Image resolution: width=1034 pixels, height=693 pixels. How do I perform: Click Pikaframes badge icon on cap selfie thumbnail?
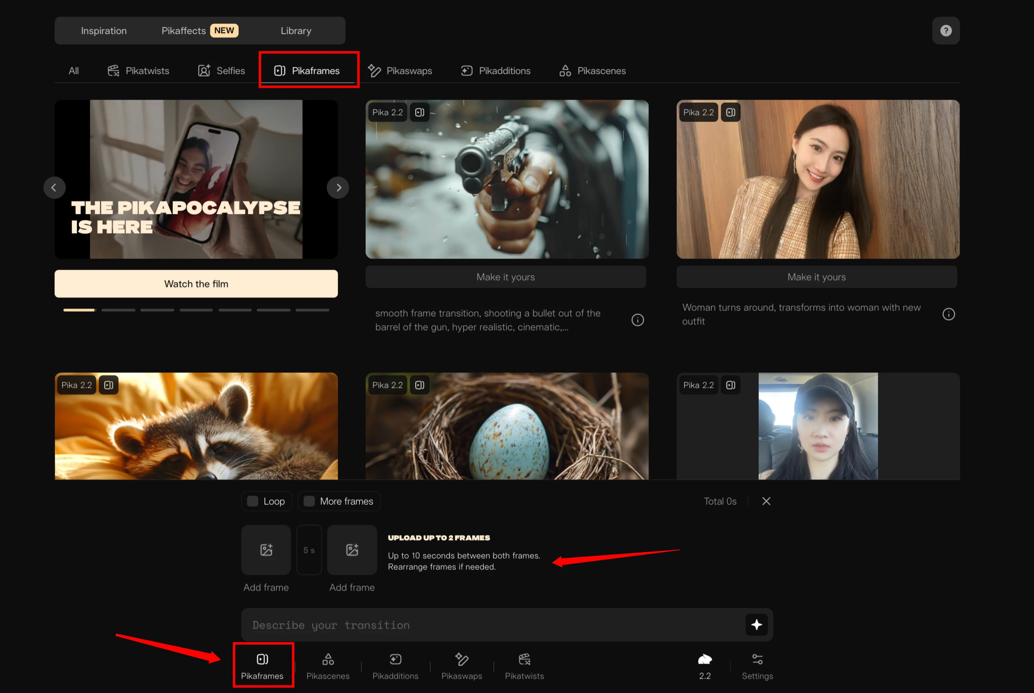coord(731,385)
